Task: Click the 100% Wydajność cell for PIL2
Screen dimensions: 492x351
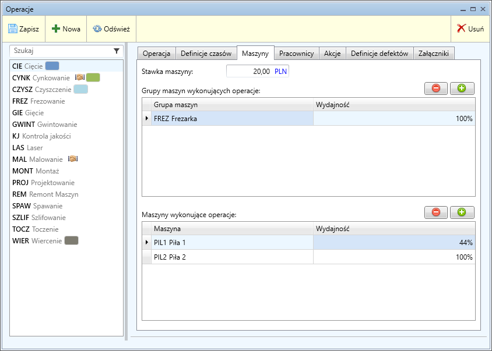Action: coord(394,257)
